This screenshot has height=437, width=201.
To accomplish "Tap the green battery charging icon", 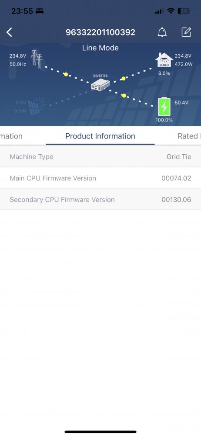I will tap(164, 107).
